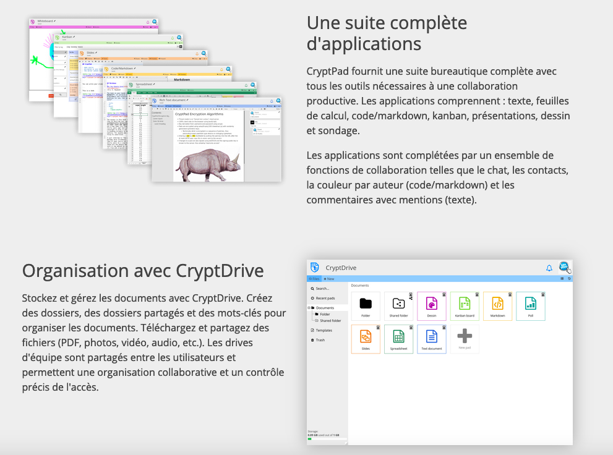Open the orange Slides tile

366,339
